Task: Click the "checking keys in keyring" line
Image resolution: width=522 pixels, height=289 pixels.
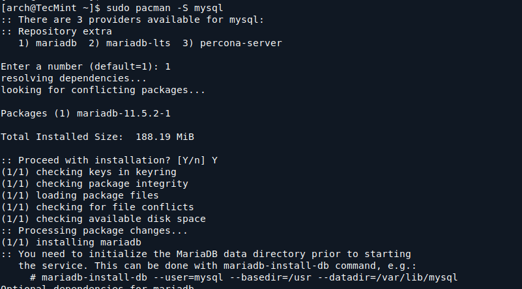Action: pyautogui.click(x=106, y=172)
